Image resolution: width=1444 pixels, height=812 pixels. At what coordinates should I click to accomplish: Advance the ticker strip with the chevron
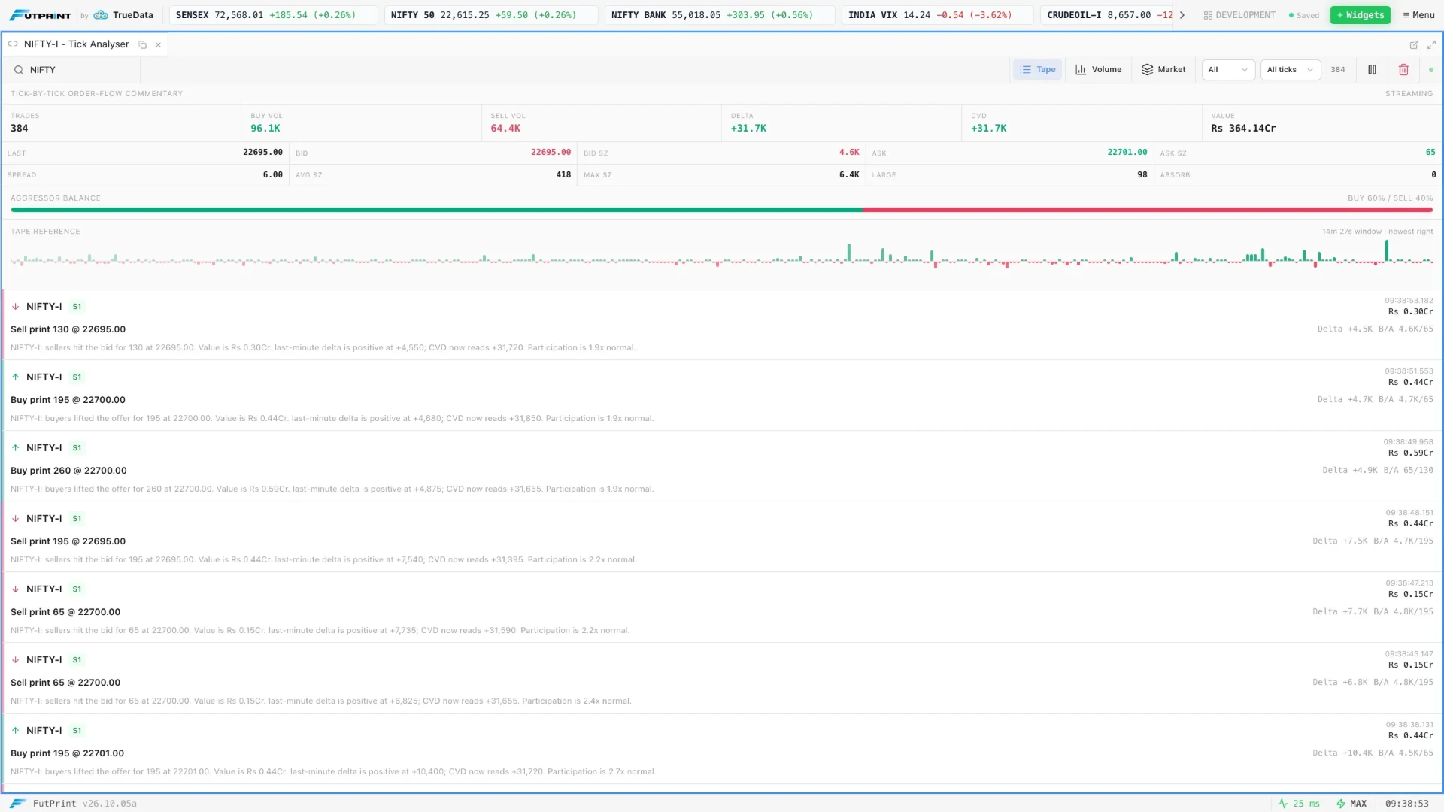1182,15
